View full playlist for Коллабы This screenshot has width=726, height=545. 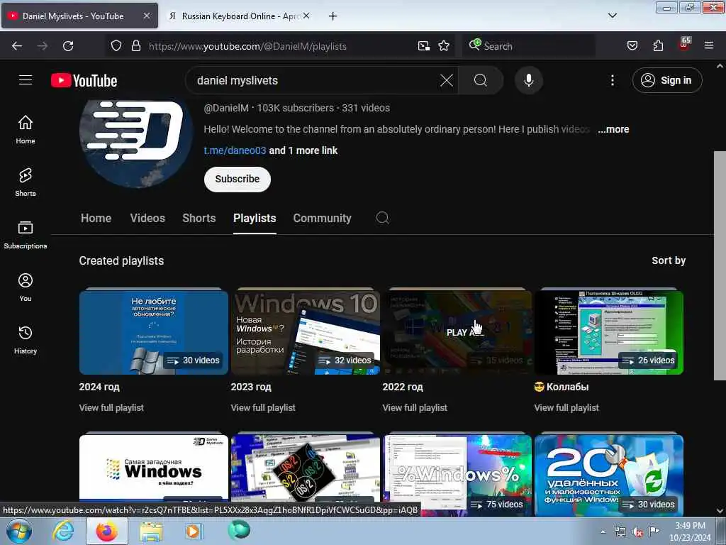566,408
